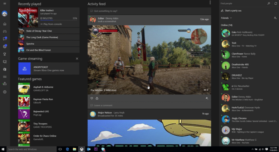279x152 pixels.
Task: Open the Activity alerts globe icon
Action: tap(5, 46)
